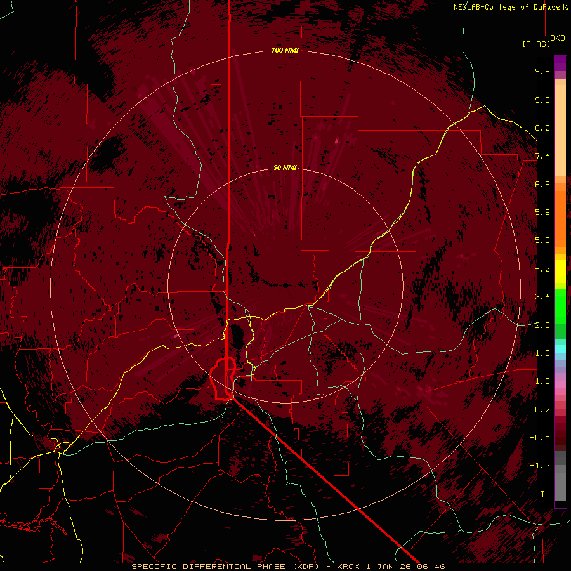
Task: Click the NEXLAB-College of DuPage label
Action: click(511, 7)
